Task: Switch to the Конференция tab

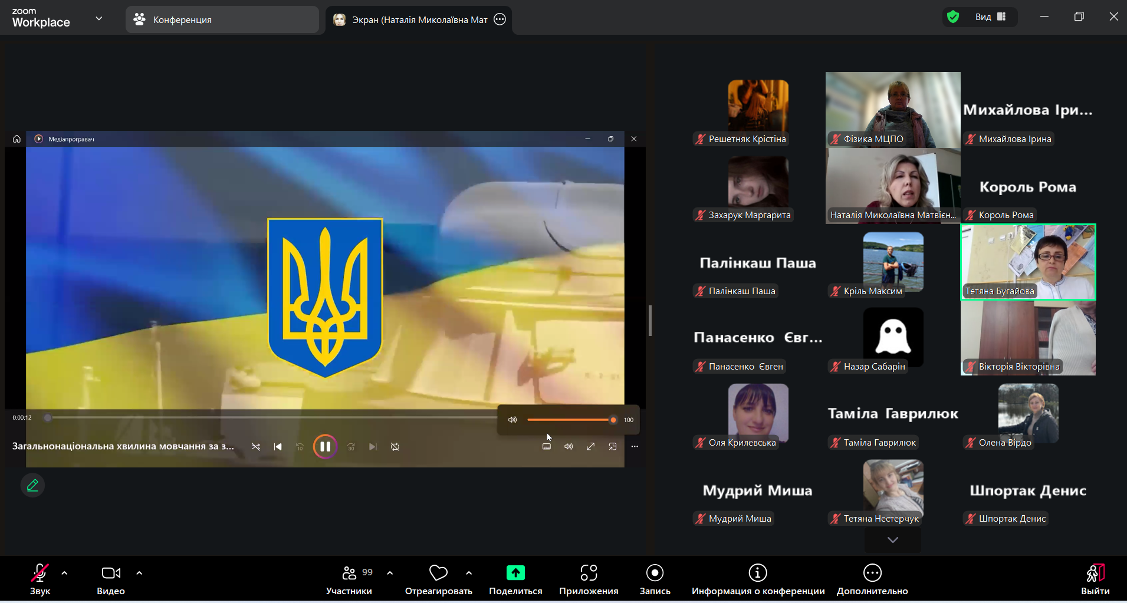Action: tap(222, 20)
